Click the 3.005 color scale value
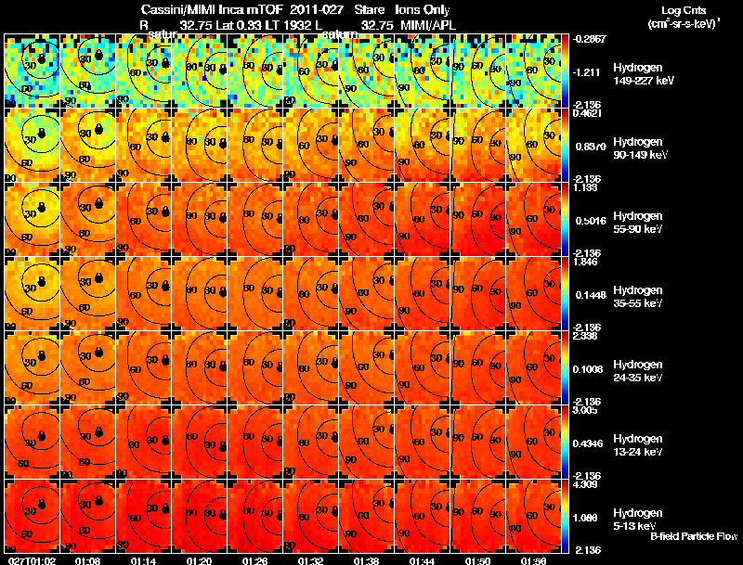 pyautogui.click(x=585, y=410)
